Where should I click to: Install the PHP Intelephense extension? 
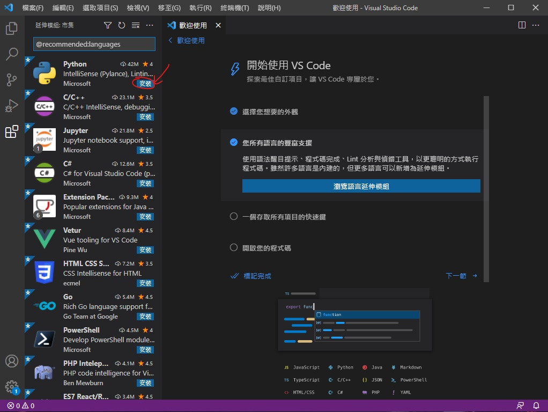[145, 382]
